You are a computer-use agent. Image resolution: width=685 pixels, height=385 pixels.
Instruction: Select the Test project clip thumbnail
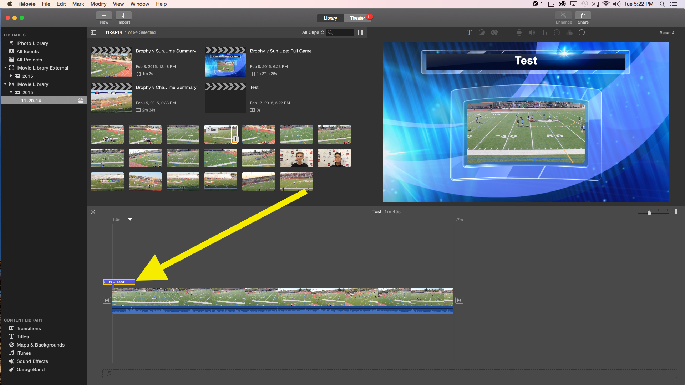tap(225, 97)
